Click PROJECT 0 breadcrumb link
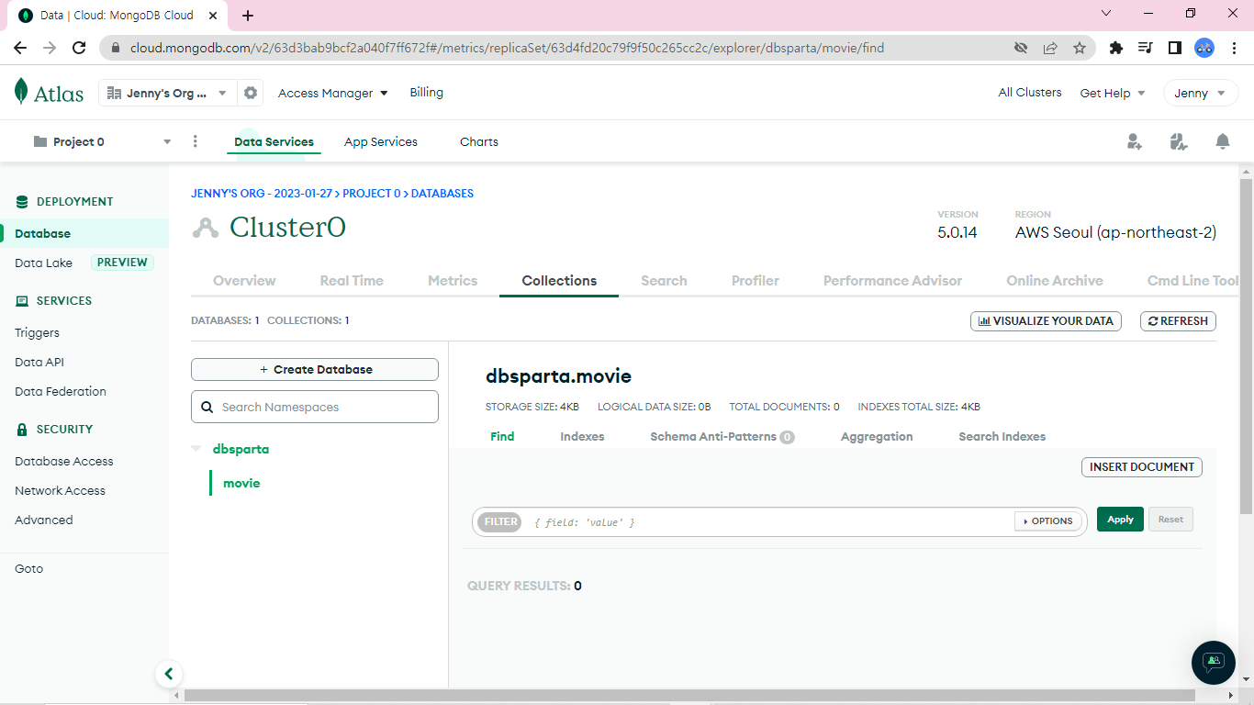This screenshot has width=1254, height=705. click(x=372, y=194)
